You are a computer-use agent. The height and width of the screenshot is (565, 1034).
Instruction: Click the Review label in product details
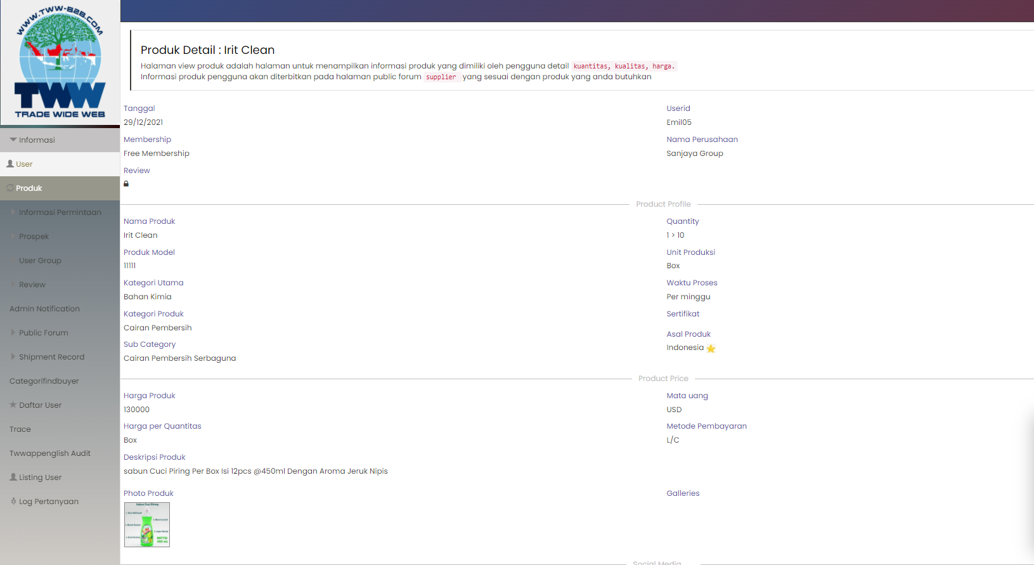click(x=137, y=171)
